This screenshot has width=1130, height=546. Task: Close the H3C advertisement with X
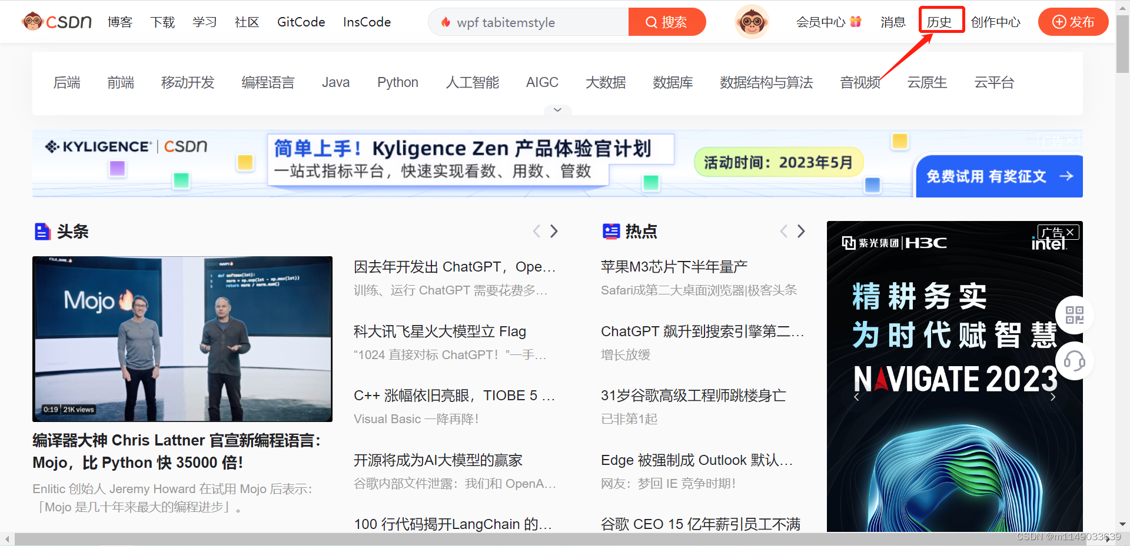[x=1071, y=232]
